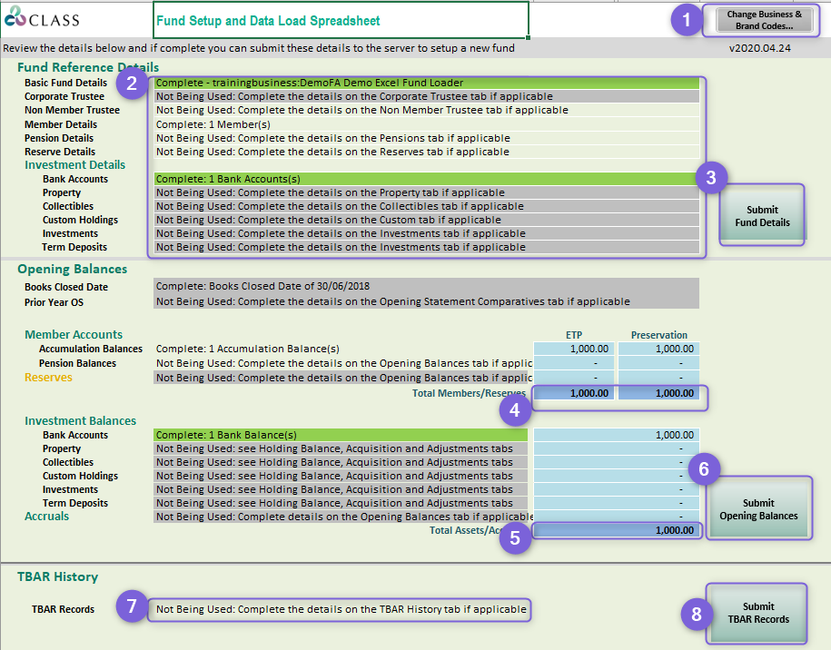Select the Books Closed Date label
The width and height of the screenshot is (831, 650).
tap(66, 287)
